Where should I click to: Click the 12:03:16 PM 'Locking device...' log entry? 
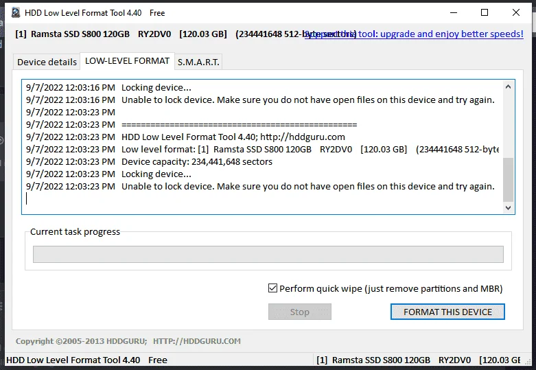click(x=108, y=88)
